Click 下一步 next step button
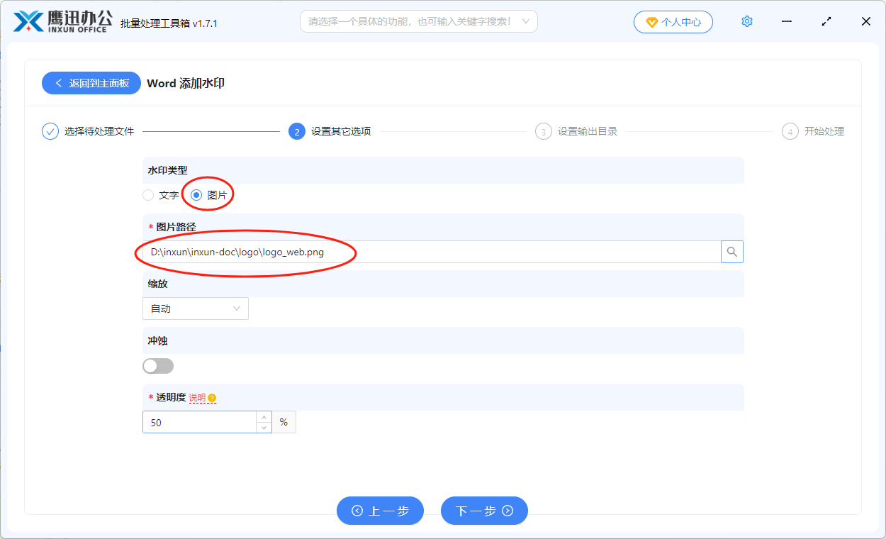Image resolution: width=886 pixels, height=539 pixels. pyautogui.click(x=484, y=511)
